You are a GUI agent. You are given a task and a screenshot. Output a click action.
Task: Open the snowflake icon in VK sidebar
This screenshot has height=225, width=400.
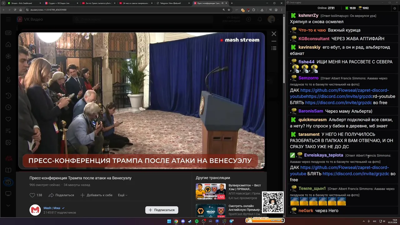tap(8, 57)
